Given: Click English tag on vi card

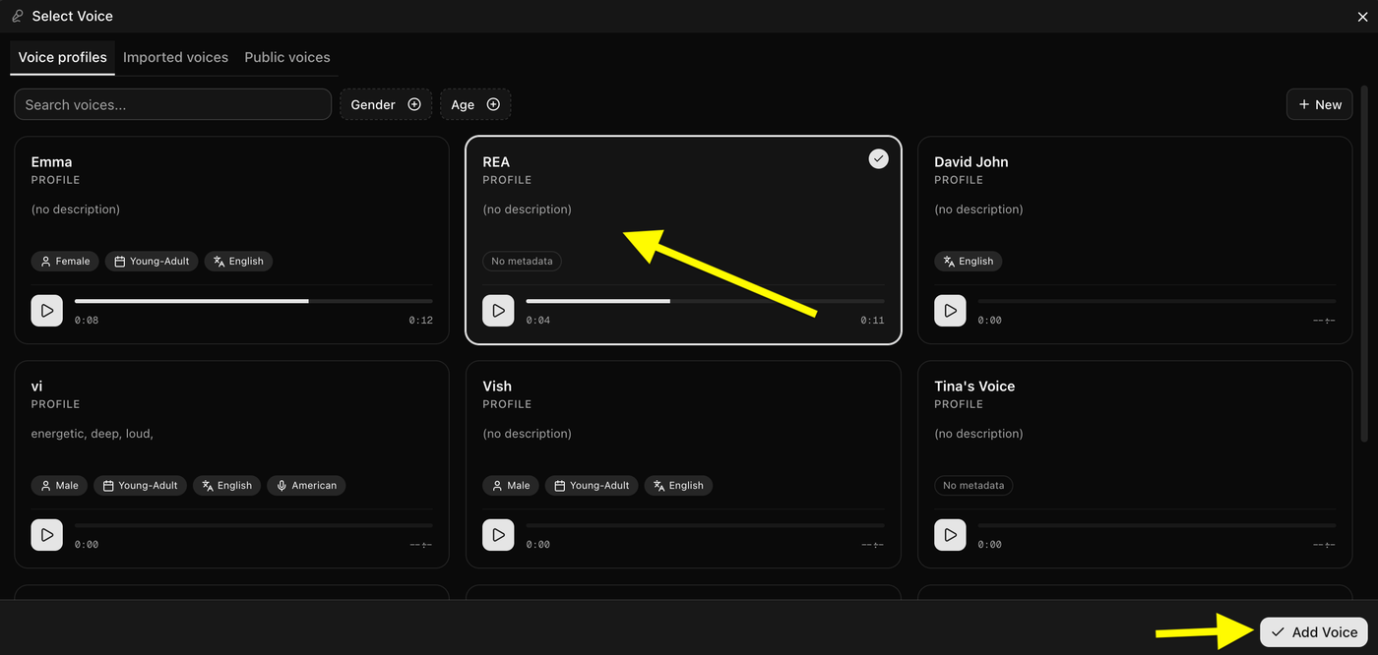Looking at the screenshot, I should pos(227,485).
